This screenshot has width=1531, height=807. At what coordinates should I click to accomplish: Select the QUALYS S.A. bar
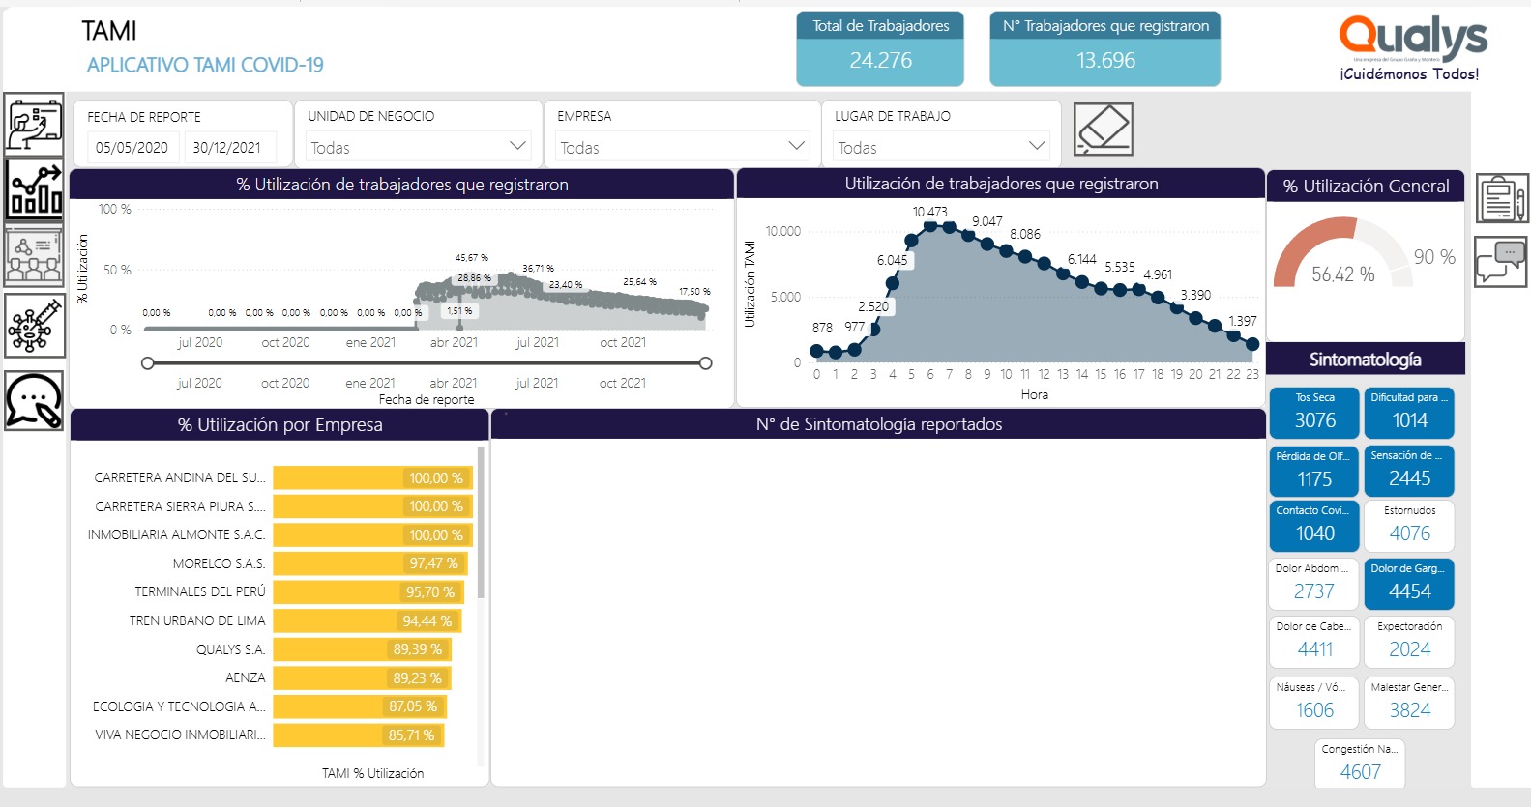pos(363,649)
